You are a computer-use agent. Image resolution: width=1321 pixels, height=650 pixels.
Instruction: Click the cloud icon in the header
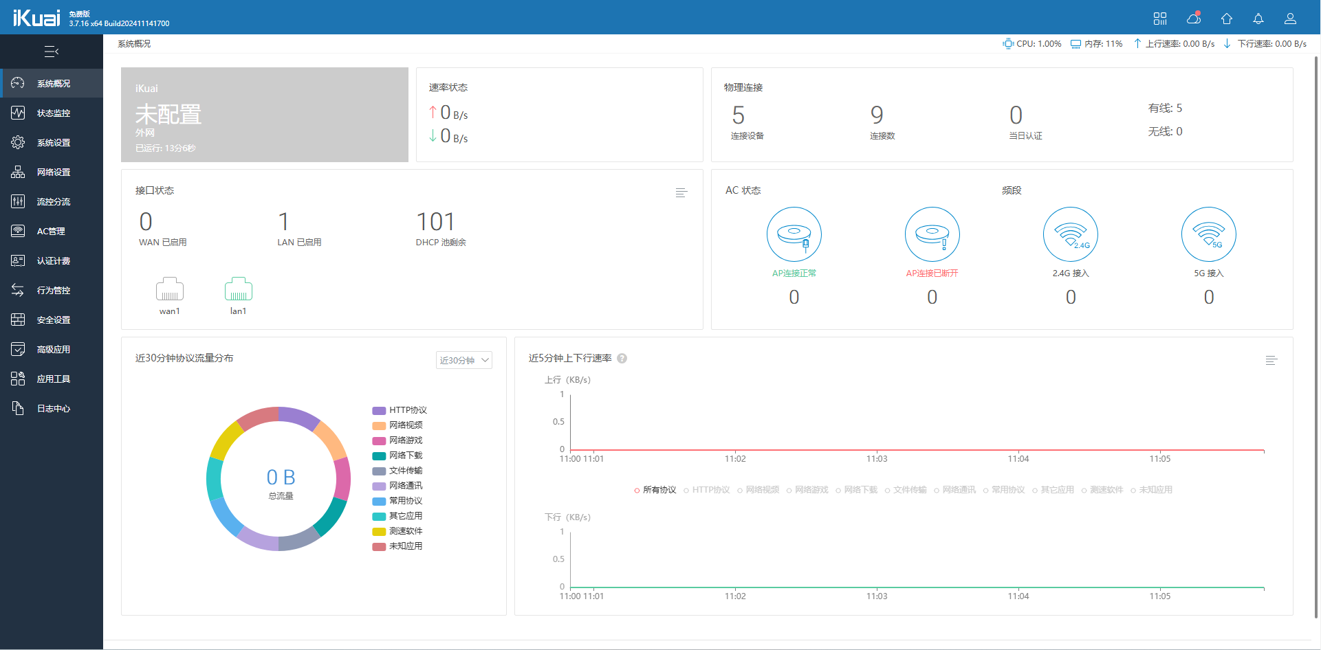point(1194,18)
